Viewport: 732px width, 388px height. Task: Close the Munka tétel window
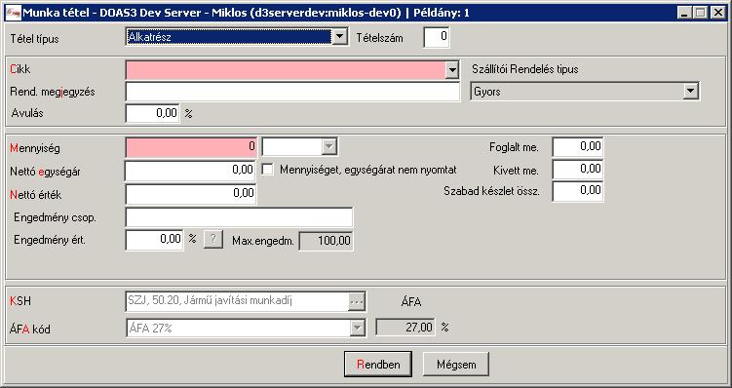717,13
